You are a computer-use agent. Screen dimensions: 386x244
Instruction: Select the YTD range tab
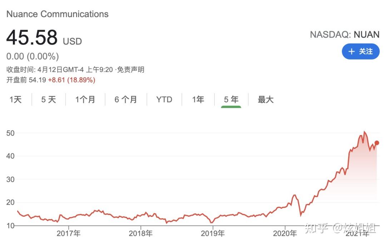(x=164, y=100)
